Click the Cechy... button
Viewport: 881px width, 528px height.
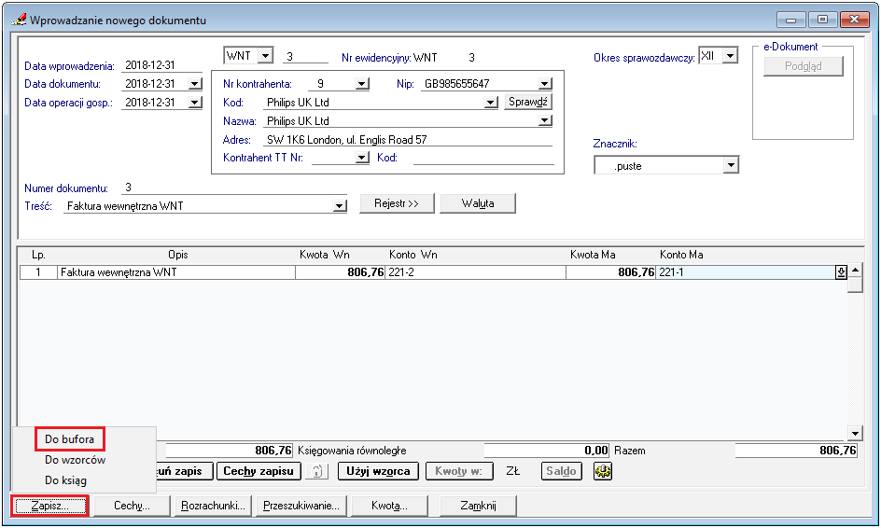[132, 506]
